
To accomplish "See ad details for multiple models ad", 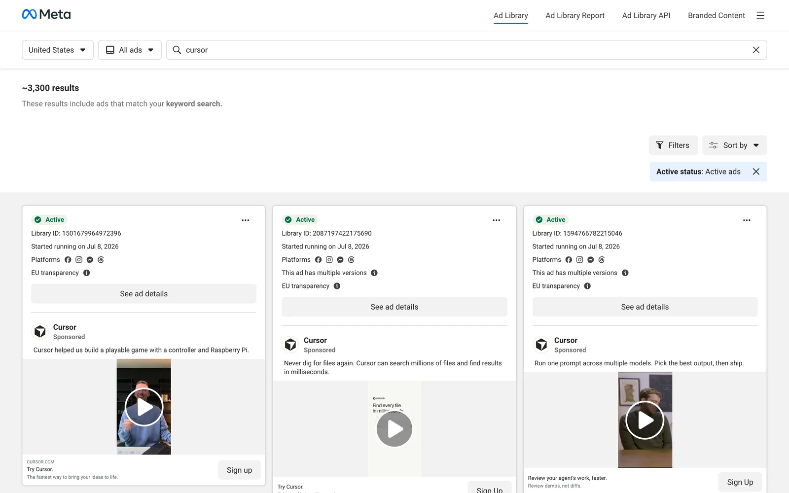I will point(645,307).
